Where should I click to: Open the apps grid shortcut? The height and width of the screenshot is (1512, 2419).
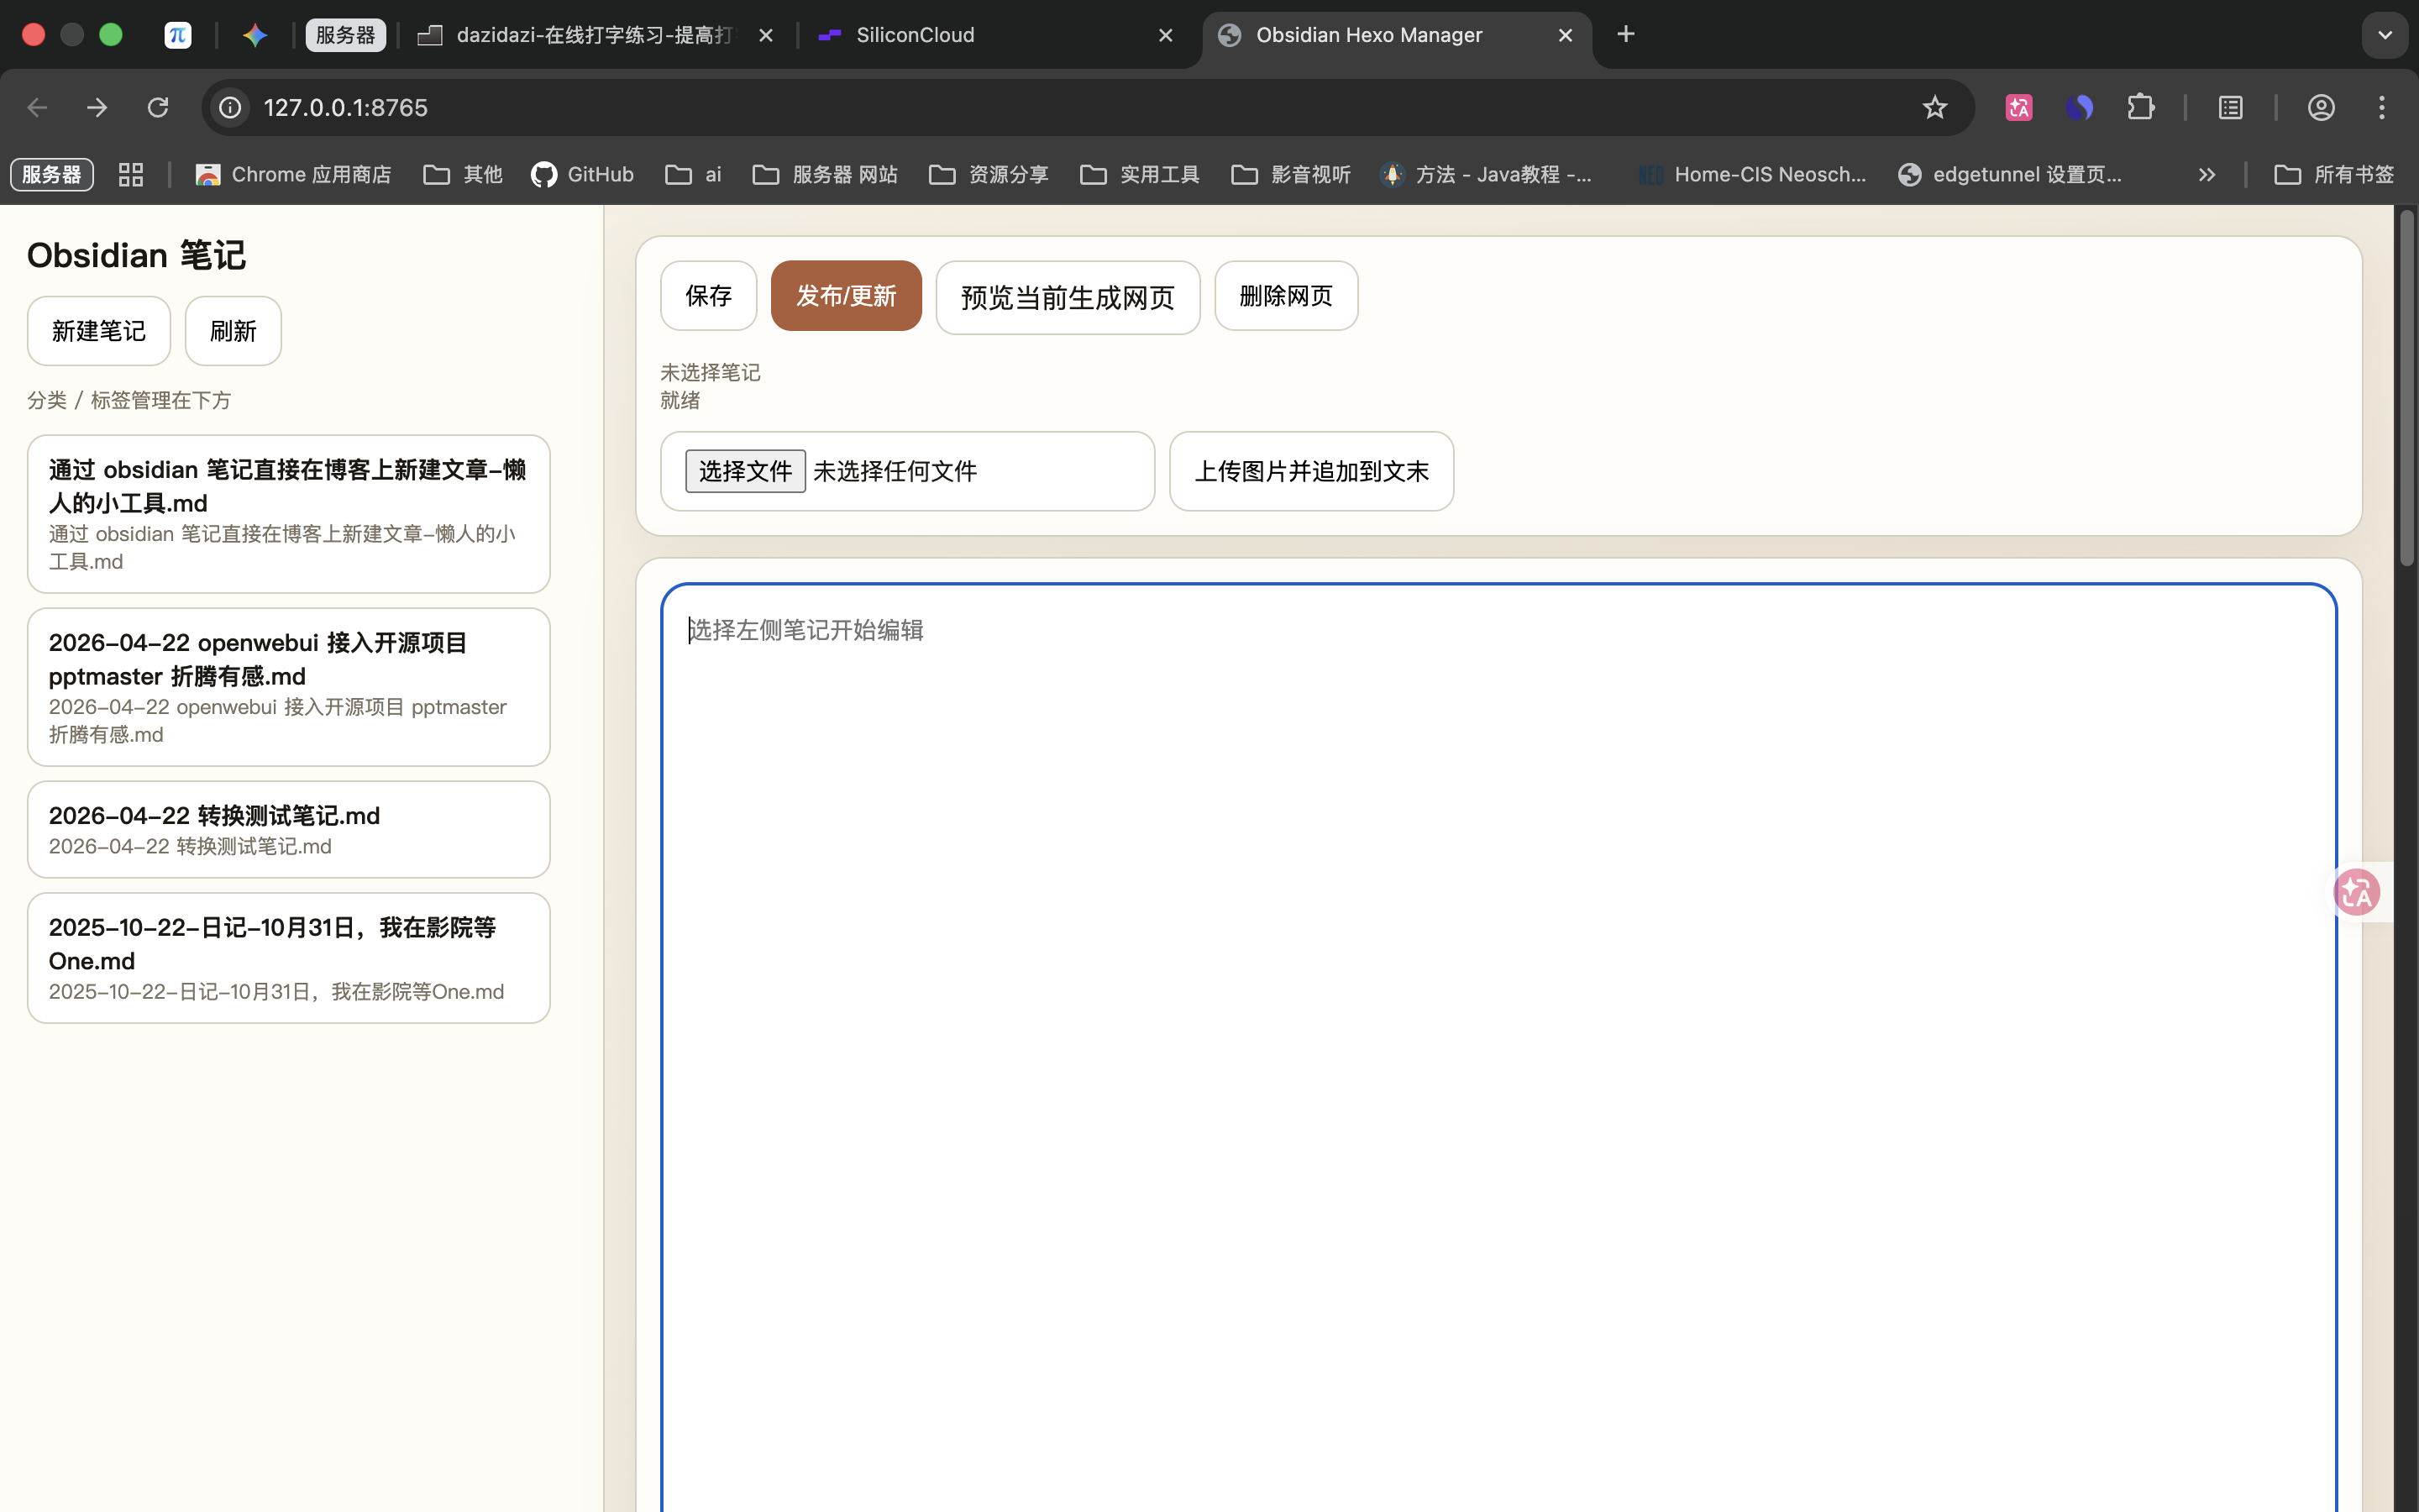pyautogui.click(x=131, y=174)
